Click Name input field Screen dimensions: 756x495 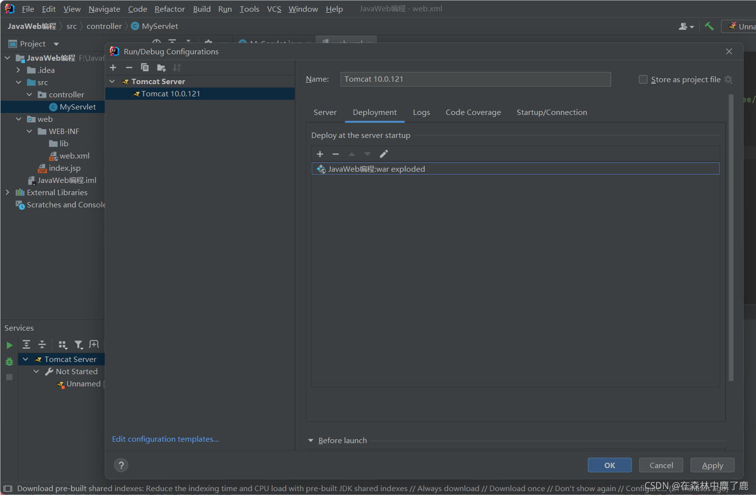coord(476,79)
